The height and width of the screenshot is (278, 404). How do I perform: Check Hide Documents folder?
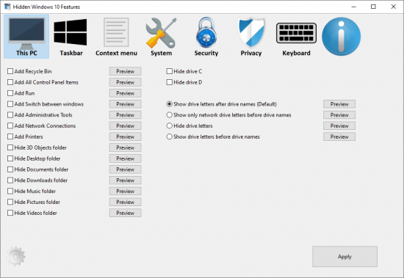tap(10, 169)
